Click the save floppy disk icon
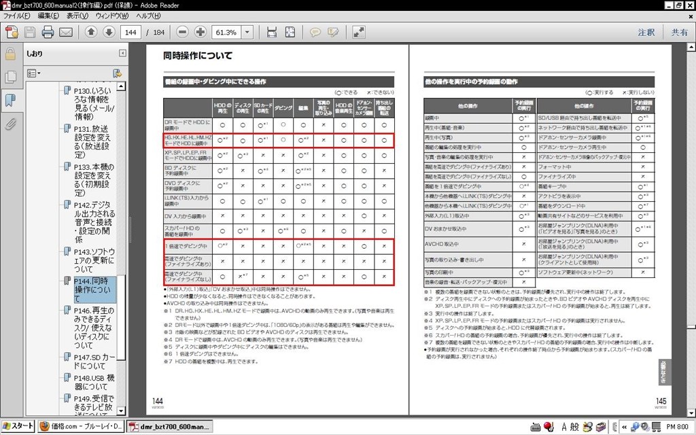The width and height of the screenshot is (696, 435). coord(30,33)
